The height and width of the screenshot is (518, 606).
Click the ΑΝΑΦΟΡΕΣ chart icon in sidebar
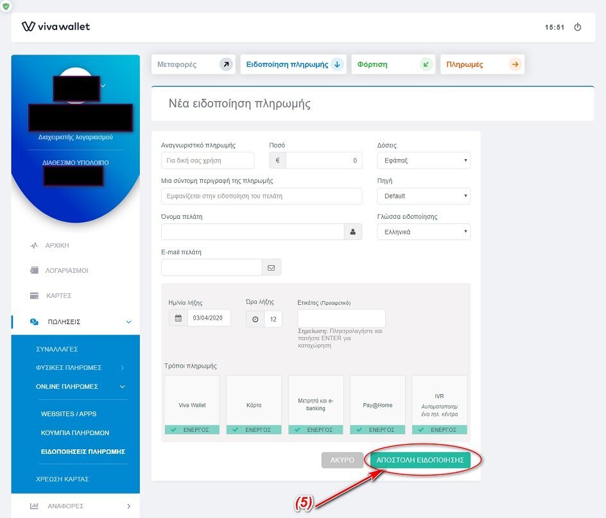tap(34, 506)
